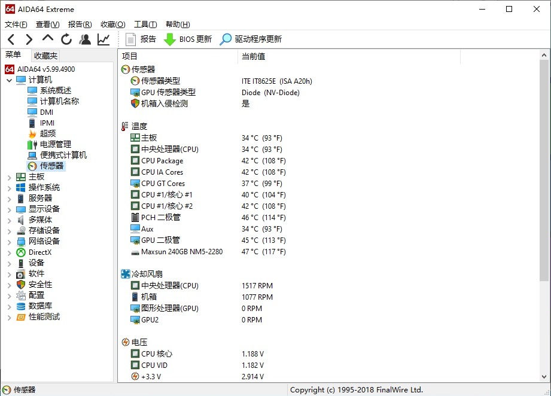Click AIDA64 v5.99.4900 root icon
Screen dimensions: 551x396
click(x=10, y=69)
